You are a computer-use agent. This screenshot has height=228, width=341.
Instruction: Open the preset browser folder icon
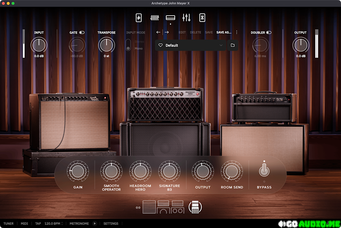[x=233, y=45]
